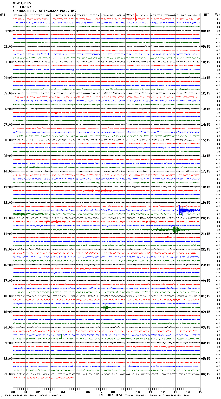Select the 13:00 MST time label
Image resolution: width=221 pixels, height=399 pixels.
click(8, 218)
